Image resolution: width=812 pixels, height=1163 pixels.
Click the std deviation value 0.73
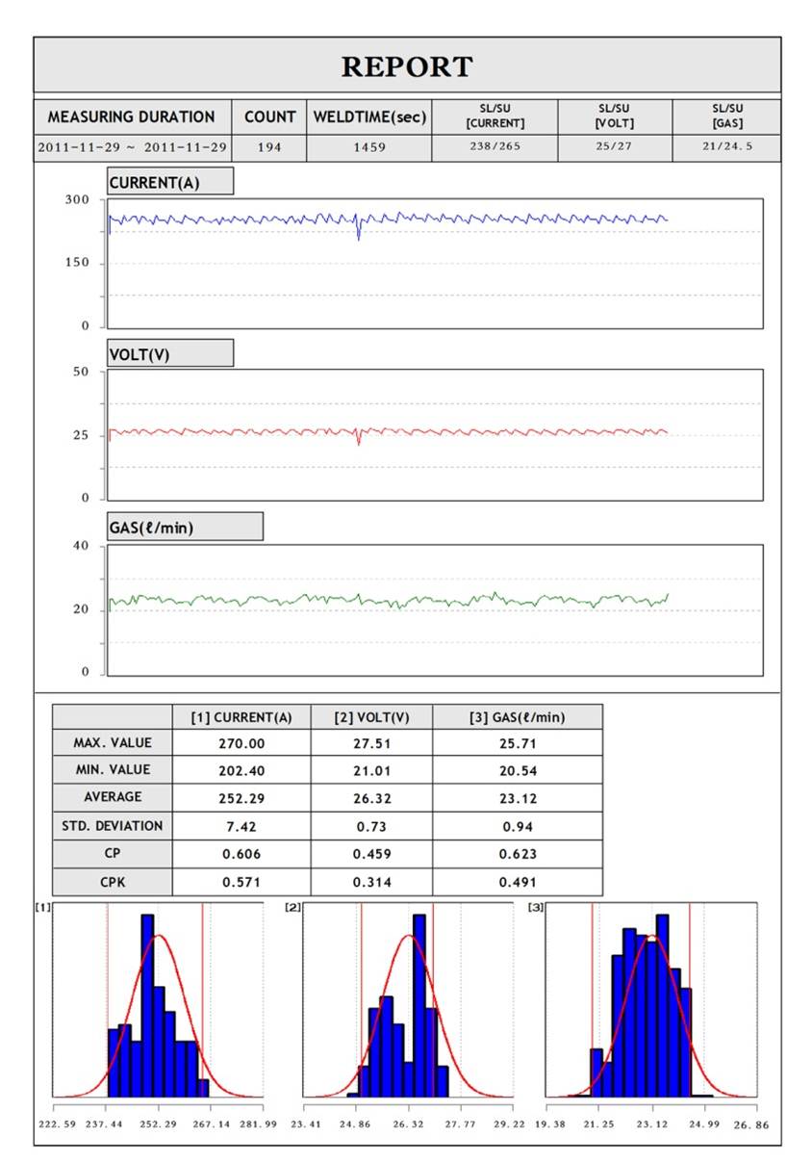pos(371,826)
